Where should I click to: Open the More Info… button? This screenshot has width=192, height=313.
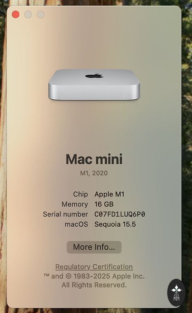(94, 247)
